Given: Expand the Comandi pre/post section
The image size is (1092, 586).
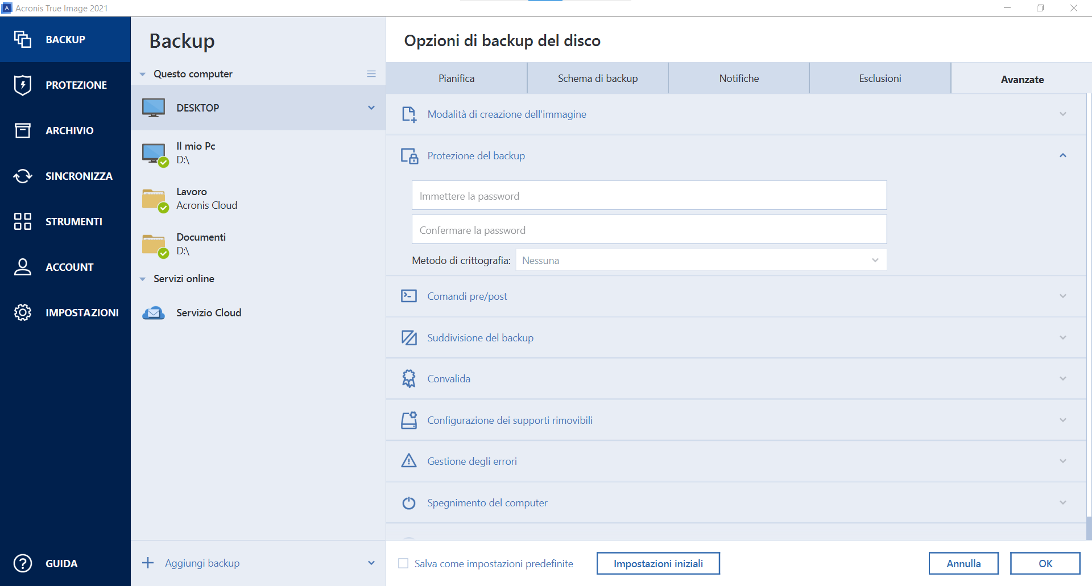Looking at the screenshot, I should pos(1062,296).
